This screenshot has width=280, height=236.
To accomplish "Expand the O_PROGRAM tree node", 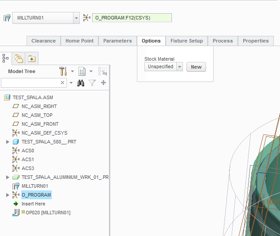I will coord(8,195).
